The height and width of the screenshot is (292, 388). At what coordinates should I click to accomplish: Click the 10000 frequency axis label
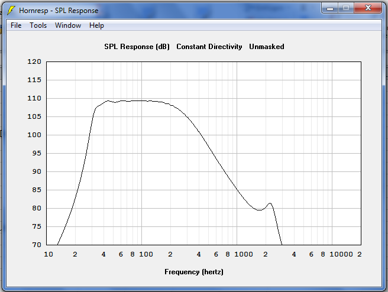click(341, 254)
